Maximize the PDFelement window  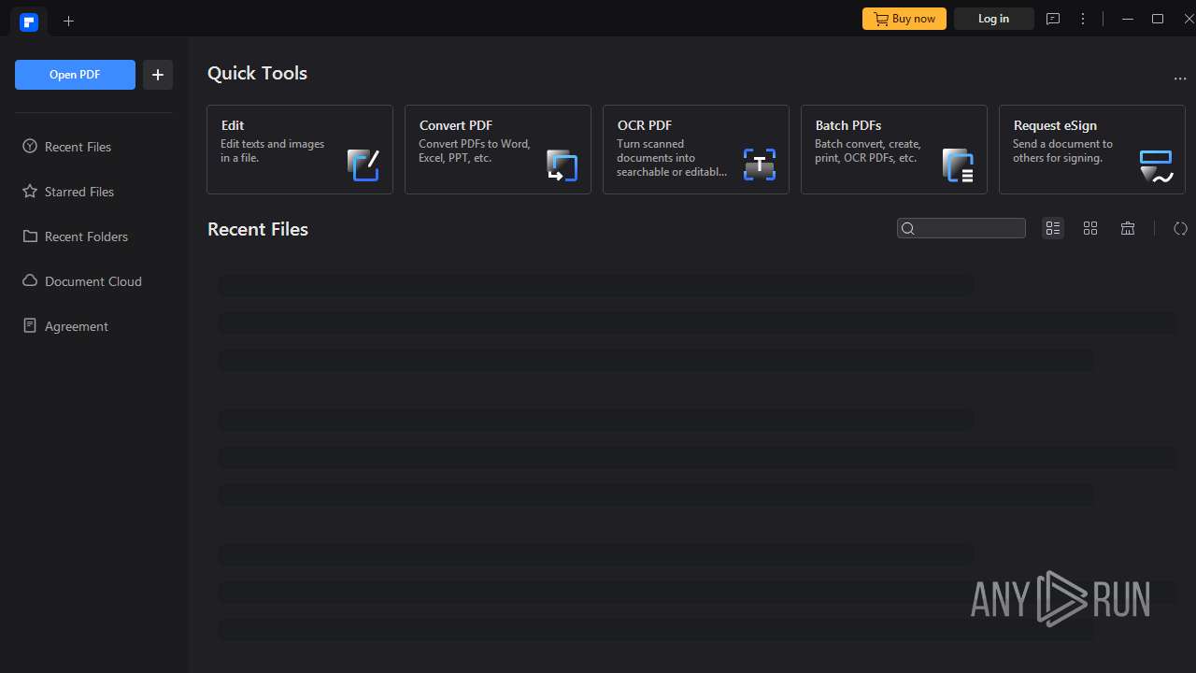point(1158,19)
